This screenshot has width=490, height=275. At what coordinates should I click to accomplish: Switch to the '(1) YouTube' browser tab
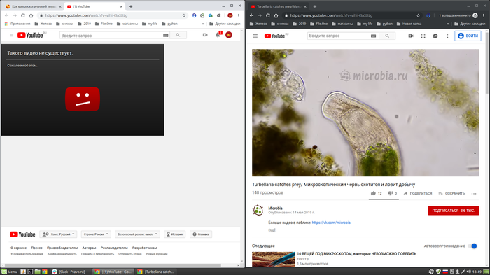(x=94, y=6)
